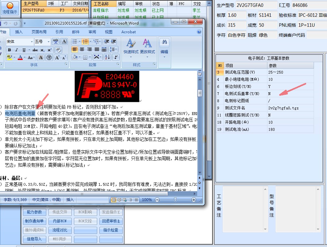Image resolution: width=327 pixels, height=247 pixels.
Task: Open the font size 五号 dropdown
Action: point(48,42)
